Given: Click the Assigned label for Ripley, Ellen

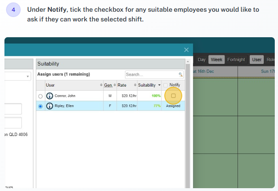Looking at the screenshot, I should 173,106.
